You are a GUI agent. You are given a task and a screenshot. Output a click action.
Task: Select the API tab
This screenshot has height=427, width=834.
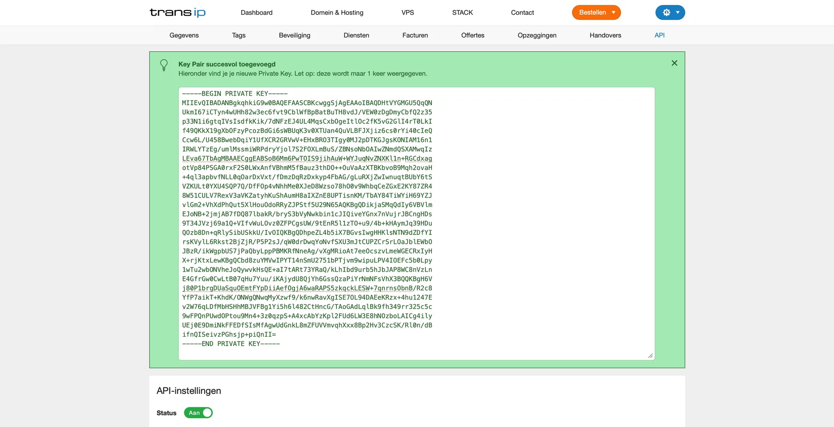[x=660, y=36]
